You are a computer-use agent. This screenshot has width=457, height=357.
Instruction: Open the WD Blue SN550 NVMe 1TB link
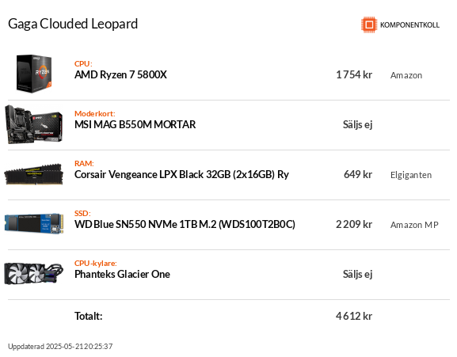[185, 225]
